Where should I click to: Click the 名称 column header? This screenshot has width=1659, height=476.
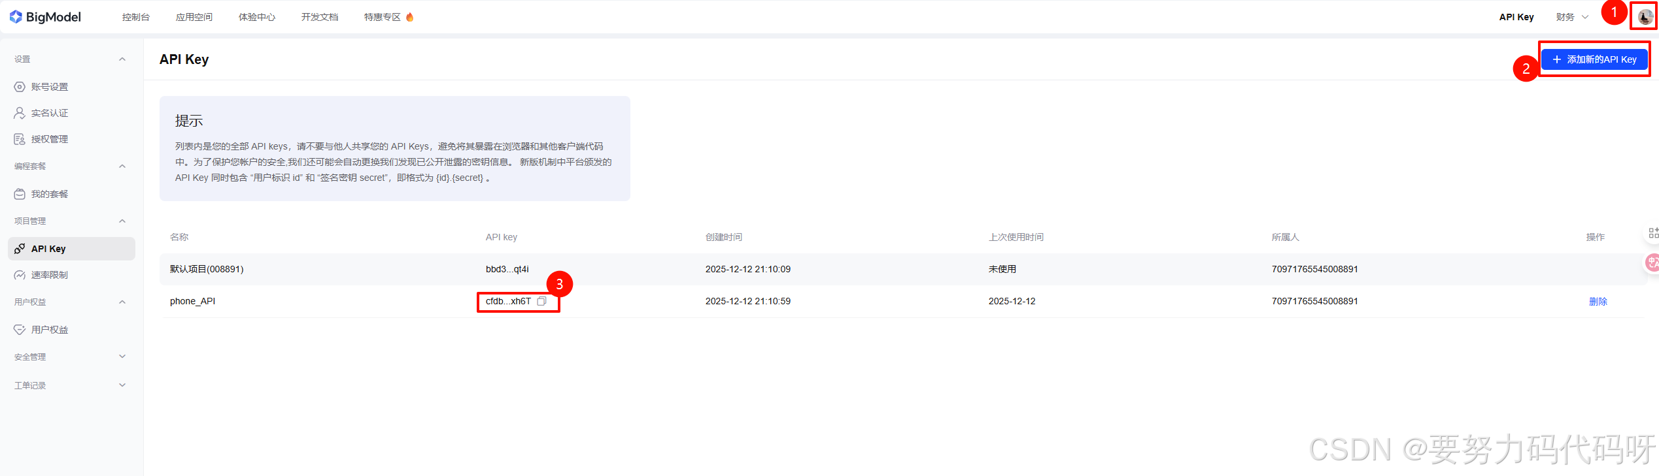point(179,237)
